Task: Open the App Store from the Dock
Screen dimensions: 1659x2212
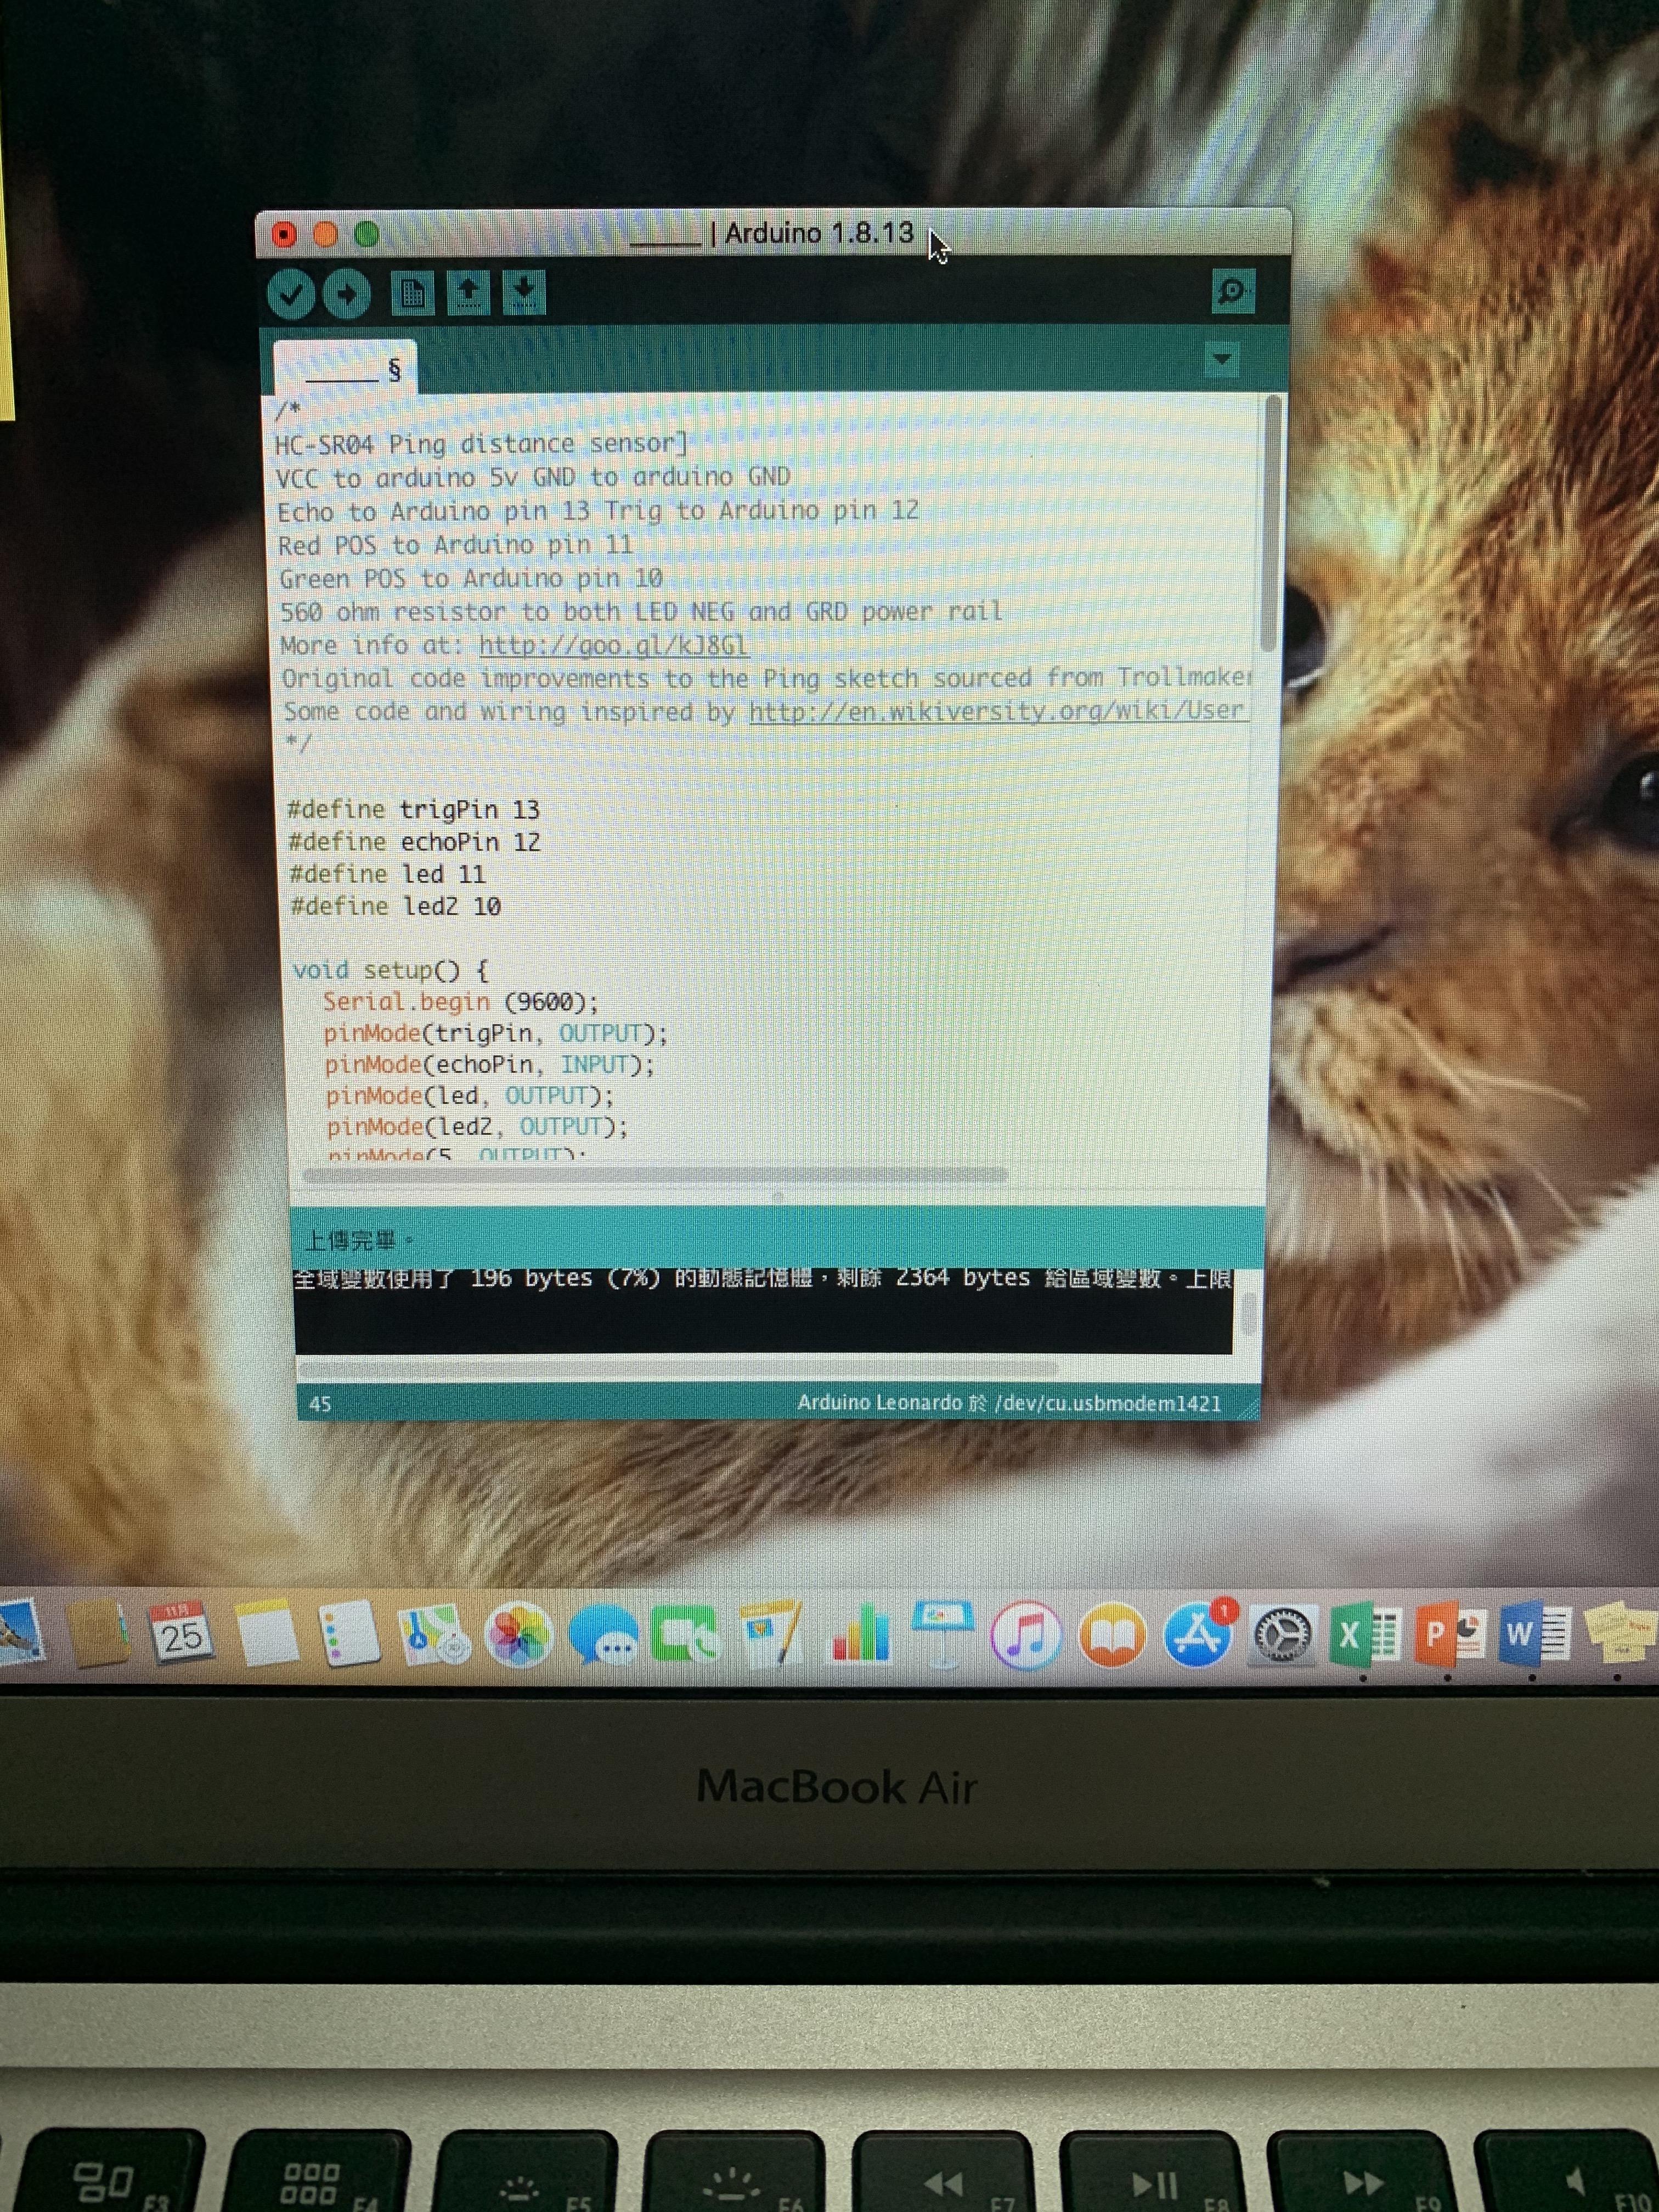Action: coord(1197,1636)
